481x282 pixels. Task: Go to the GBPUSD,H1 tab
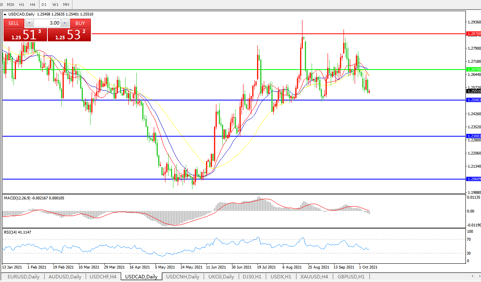point(351,277)
